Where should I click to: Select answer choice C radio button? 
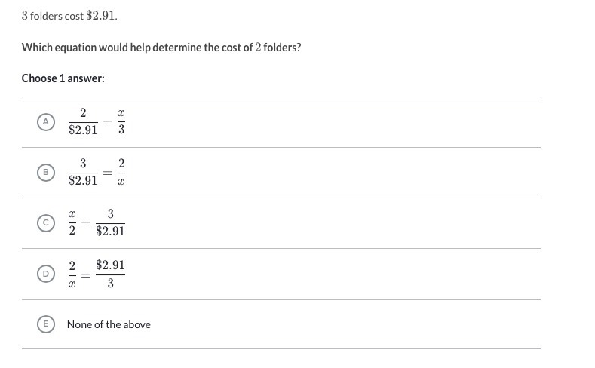[x=46, y=222]
